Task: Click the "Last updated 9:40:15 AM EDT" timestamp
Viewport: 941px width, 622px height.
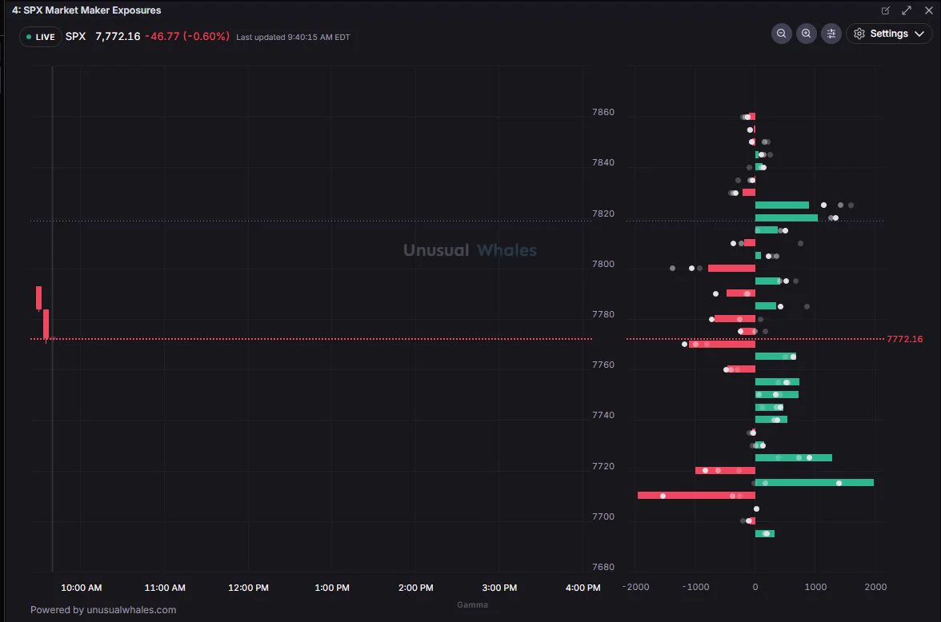Action: pyautogui.click(x=293, y=38)
